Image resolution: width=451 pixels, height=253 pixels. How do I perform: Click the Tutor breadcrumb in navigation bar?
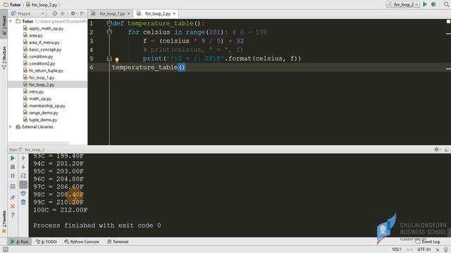tap(13, 5)
